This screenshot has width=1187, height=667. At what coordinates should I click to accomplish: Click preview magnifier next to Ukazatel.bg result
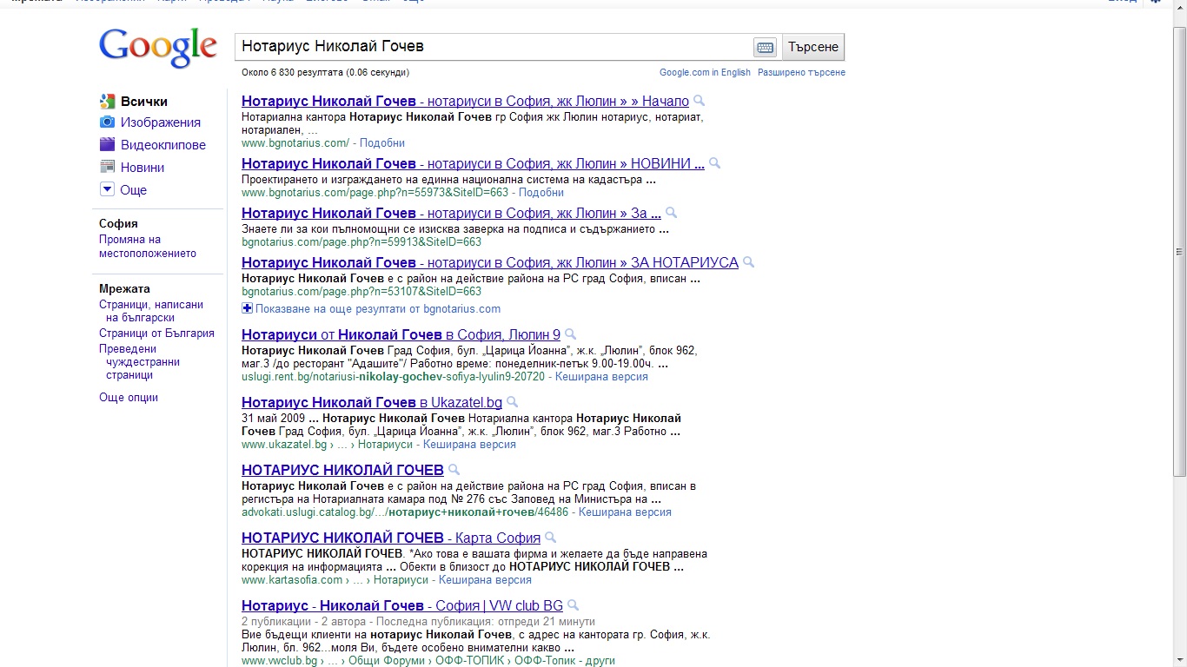[513, 402]
